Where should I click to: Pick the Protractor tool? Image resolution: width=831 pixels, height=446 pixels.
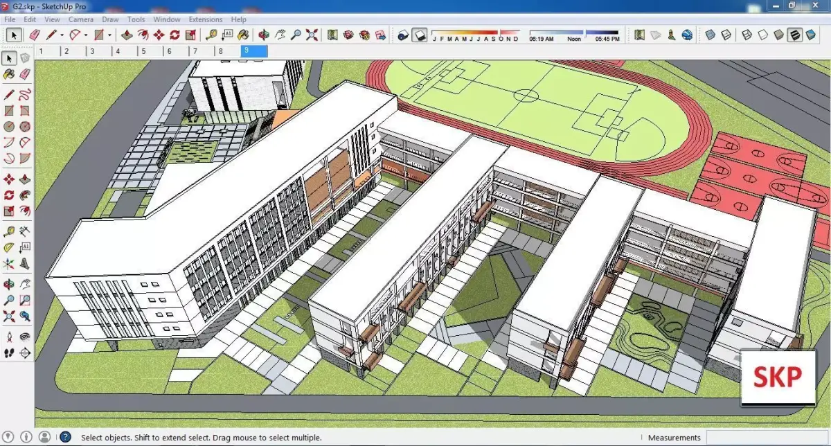point(9,247)
